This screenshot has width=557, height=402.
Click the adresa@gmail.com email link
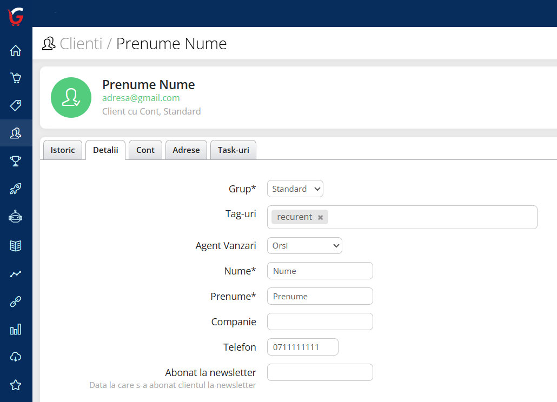click(x=141, y=98)
